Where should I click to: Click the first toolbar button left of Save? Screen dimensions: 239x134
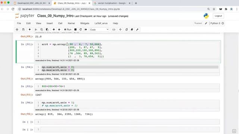(x=17, y=29)
